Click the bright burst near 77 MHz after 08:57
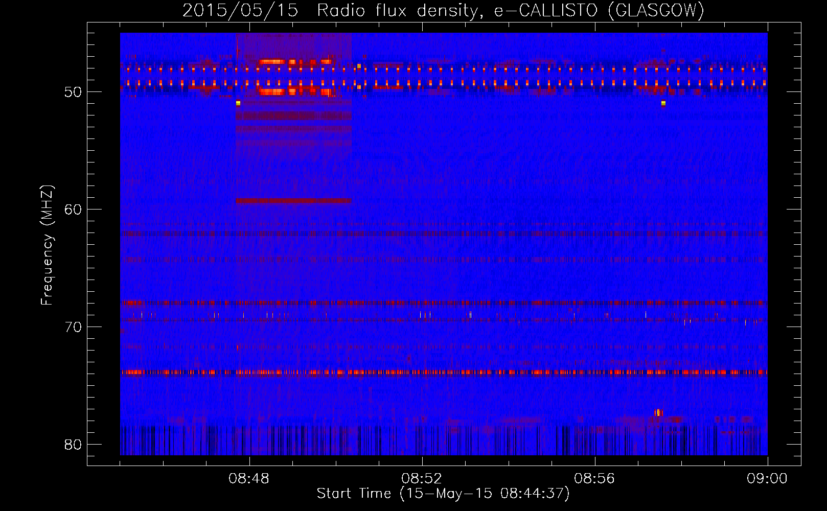Screen dimensions: 827x511 [658, 412]
